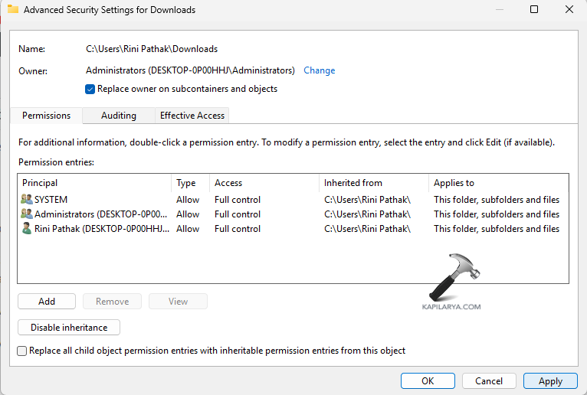This screenshot has width=587, height=395.
Task: Click the Apply button
Action: [x=550, y=380]
